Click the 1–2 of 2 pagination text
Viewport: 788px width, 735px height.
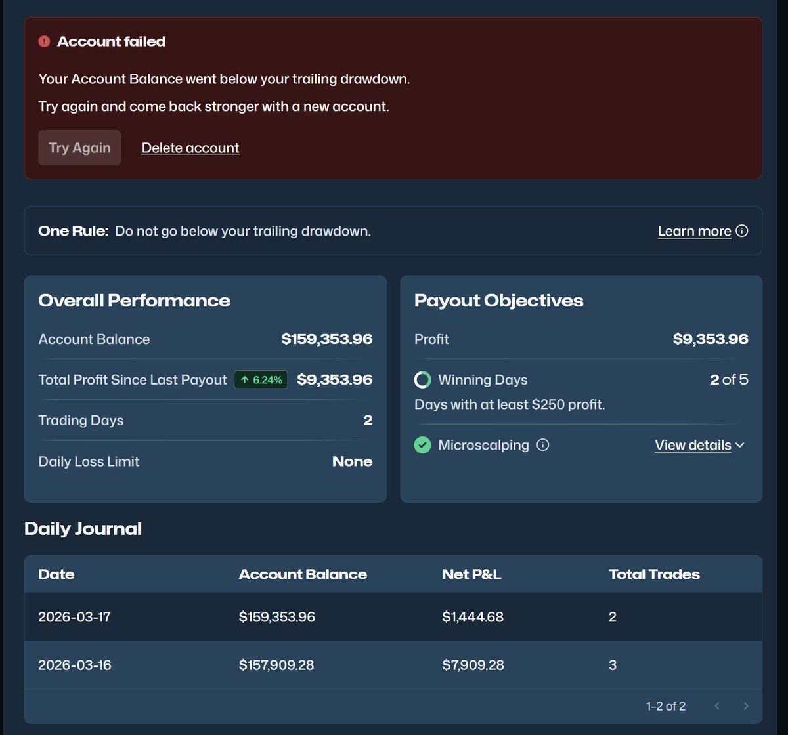pyautogui.click(x=666, y=706)
